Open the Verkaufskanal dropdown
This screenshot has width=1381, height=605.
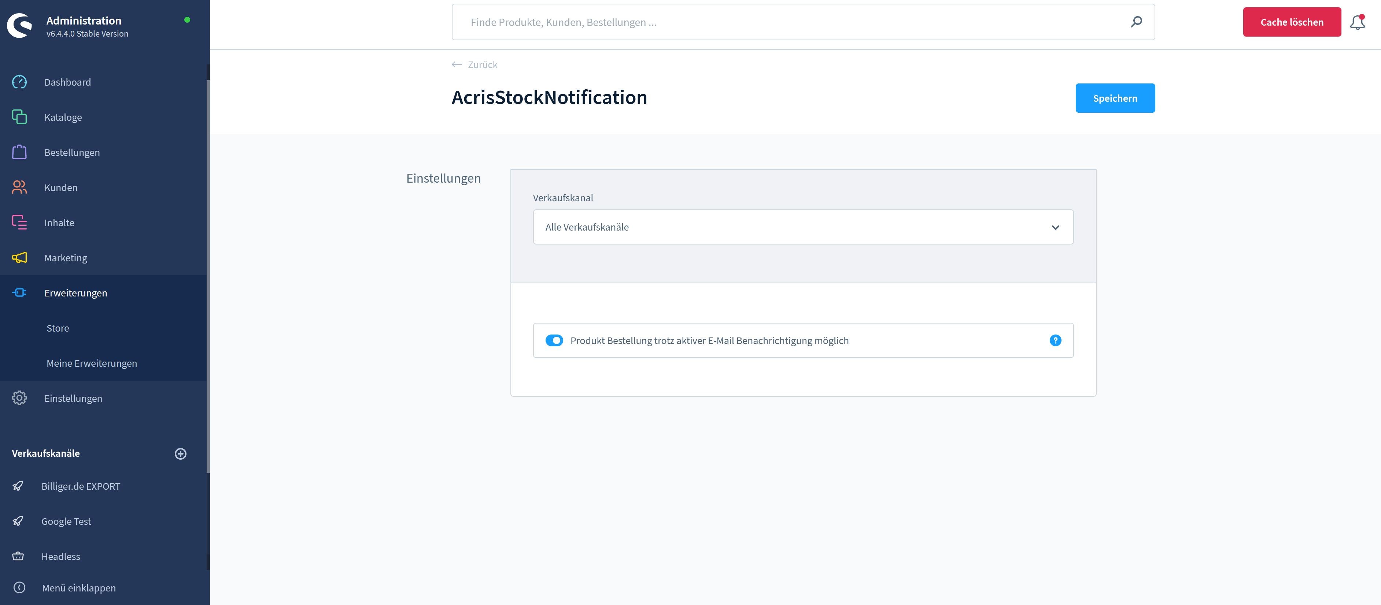[803, 227]
